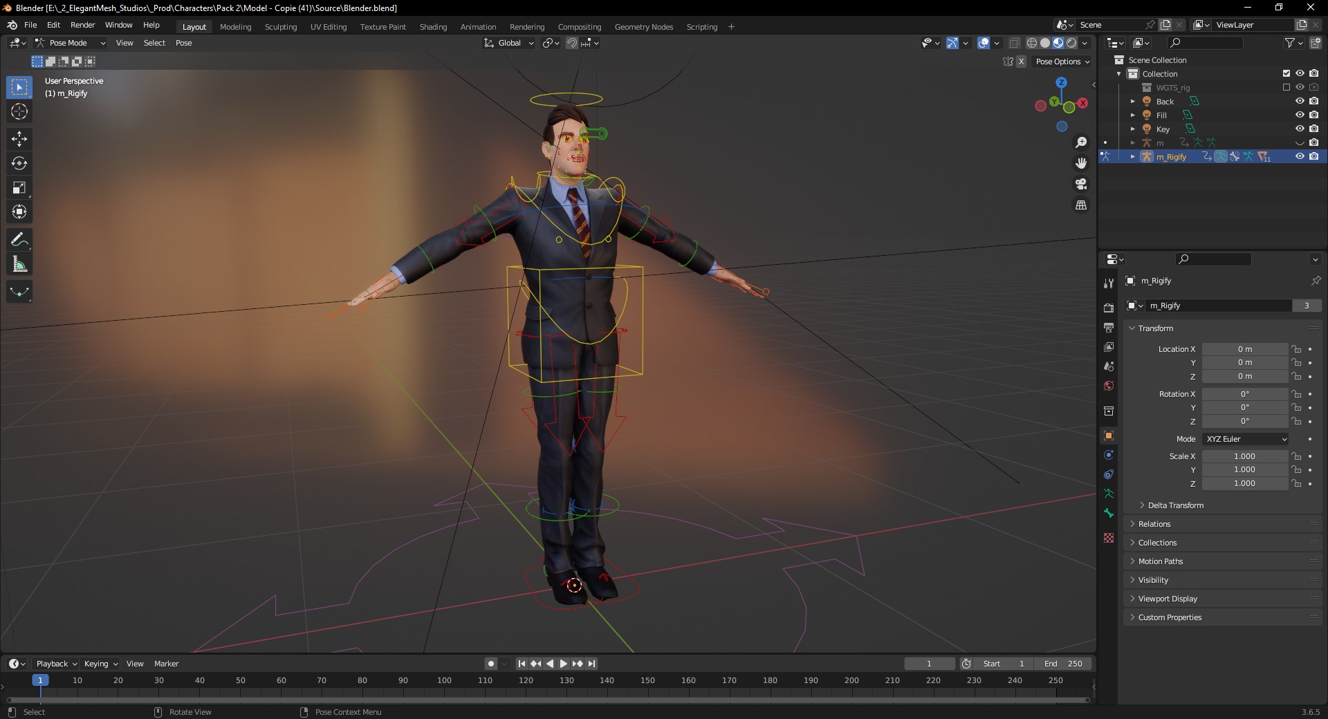Screen dimensions: 1328x719
Task: Expand the Relations panel
Action: (x=1154, y=524)
